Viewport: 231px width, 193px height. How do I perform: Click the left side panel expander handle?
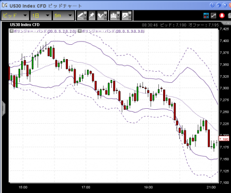(x=3, y=109)
